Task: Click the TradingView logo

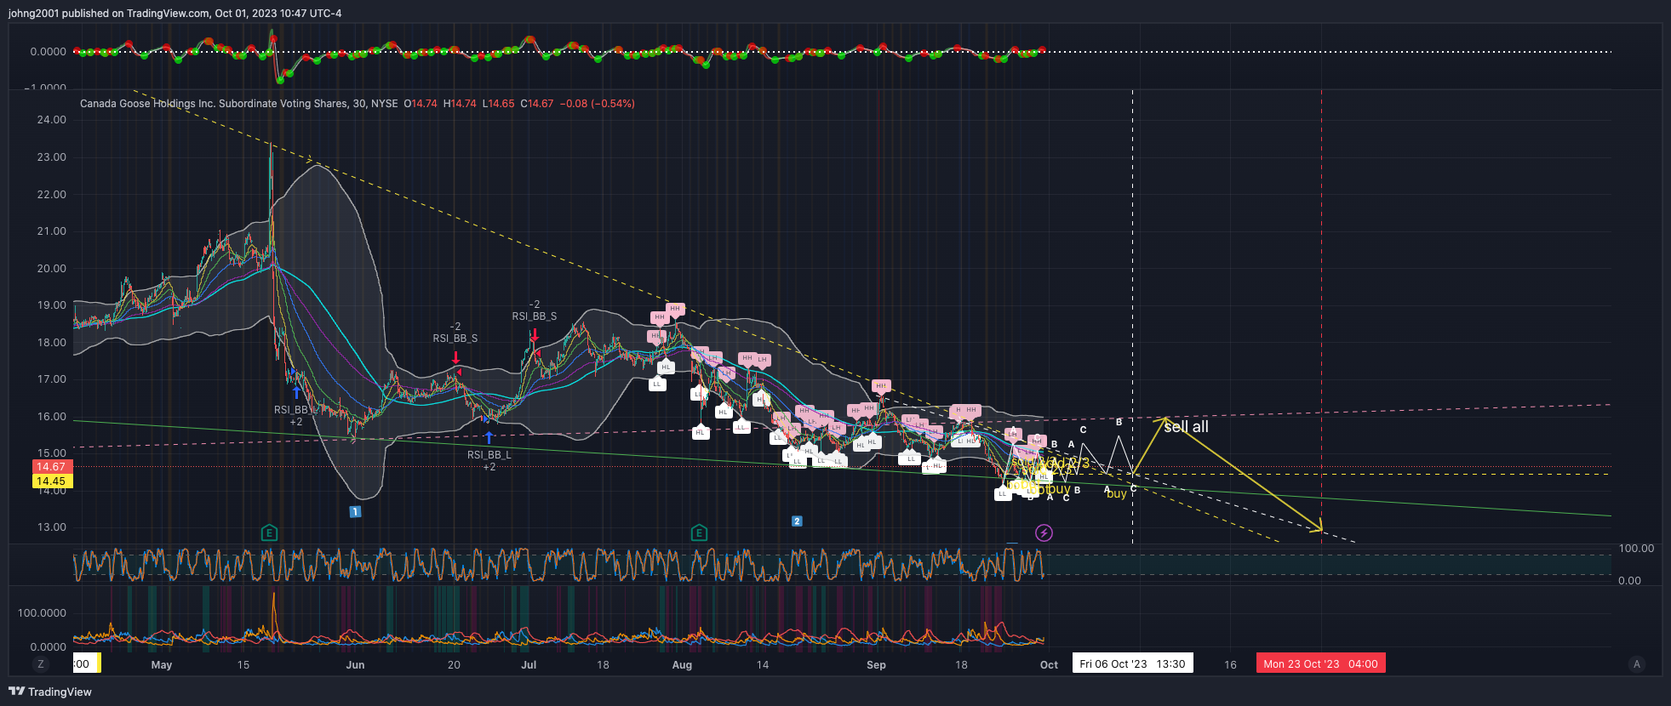Action: [50, 692]
